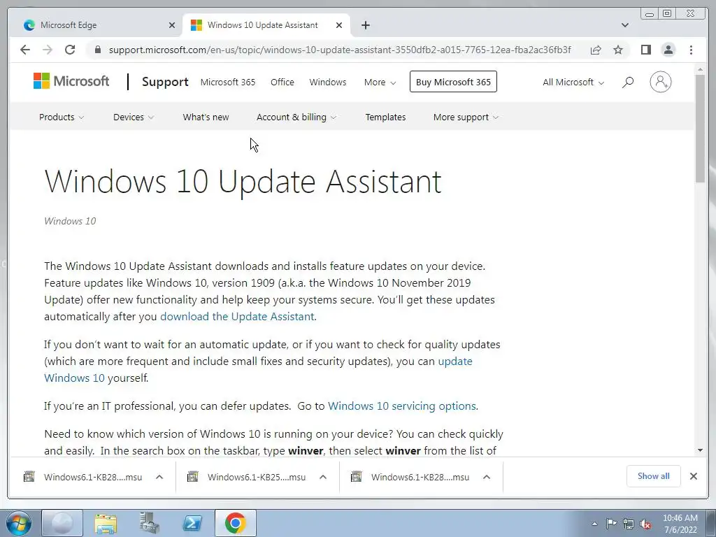Click the sign-in account icon
The height and width of the screenshot is (537, 716).
660,83
